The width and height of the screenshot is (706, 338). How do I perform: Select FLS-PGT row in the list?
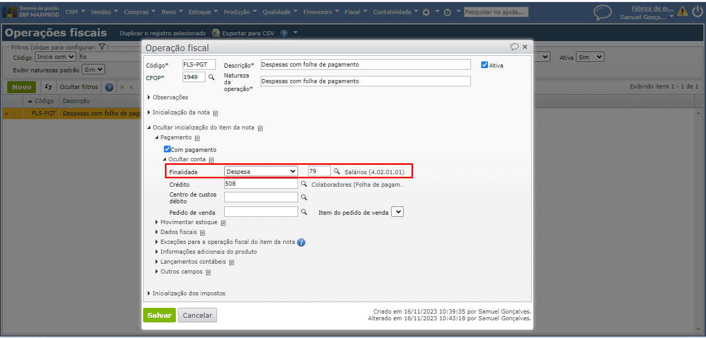[x=71, y=113]
